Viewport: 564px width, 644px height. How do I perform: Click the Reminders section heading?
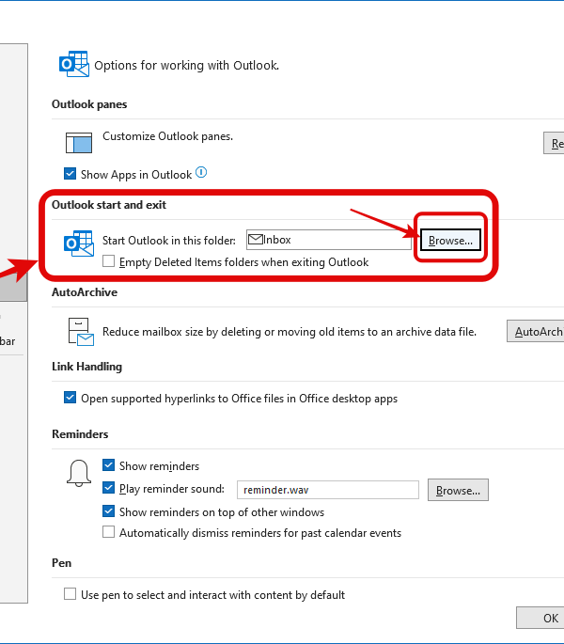[80, 434]
